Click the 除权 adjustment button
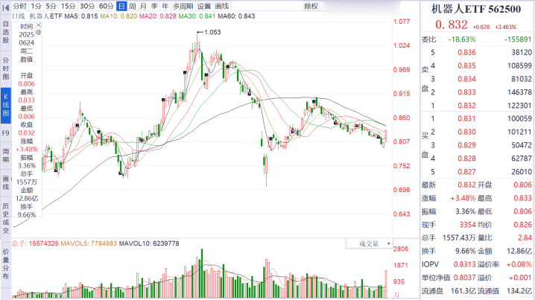This screenshot has height=300, width=535. (x=311, y=6)
